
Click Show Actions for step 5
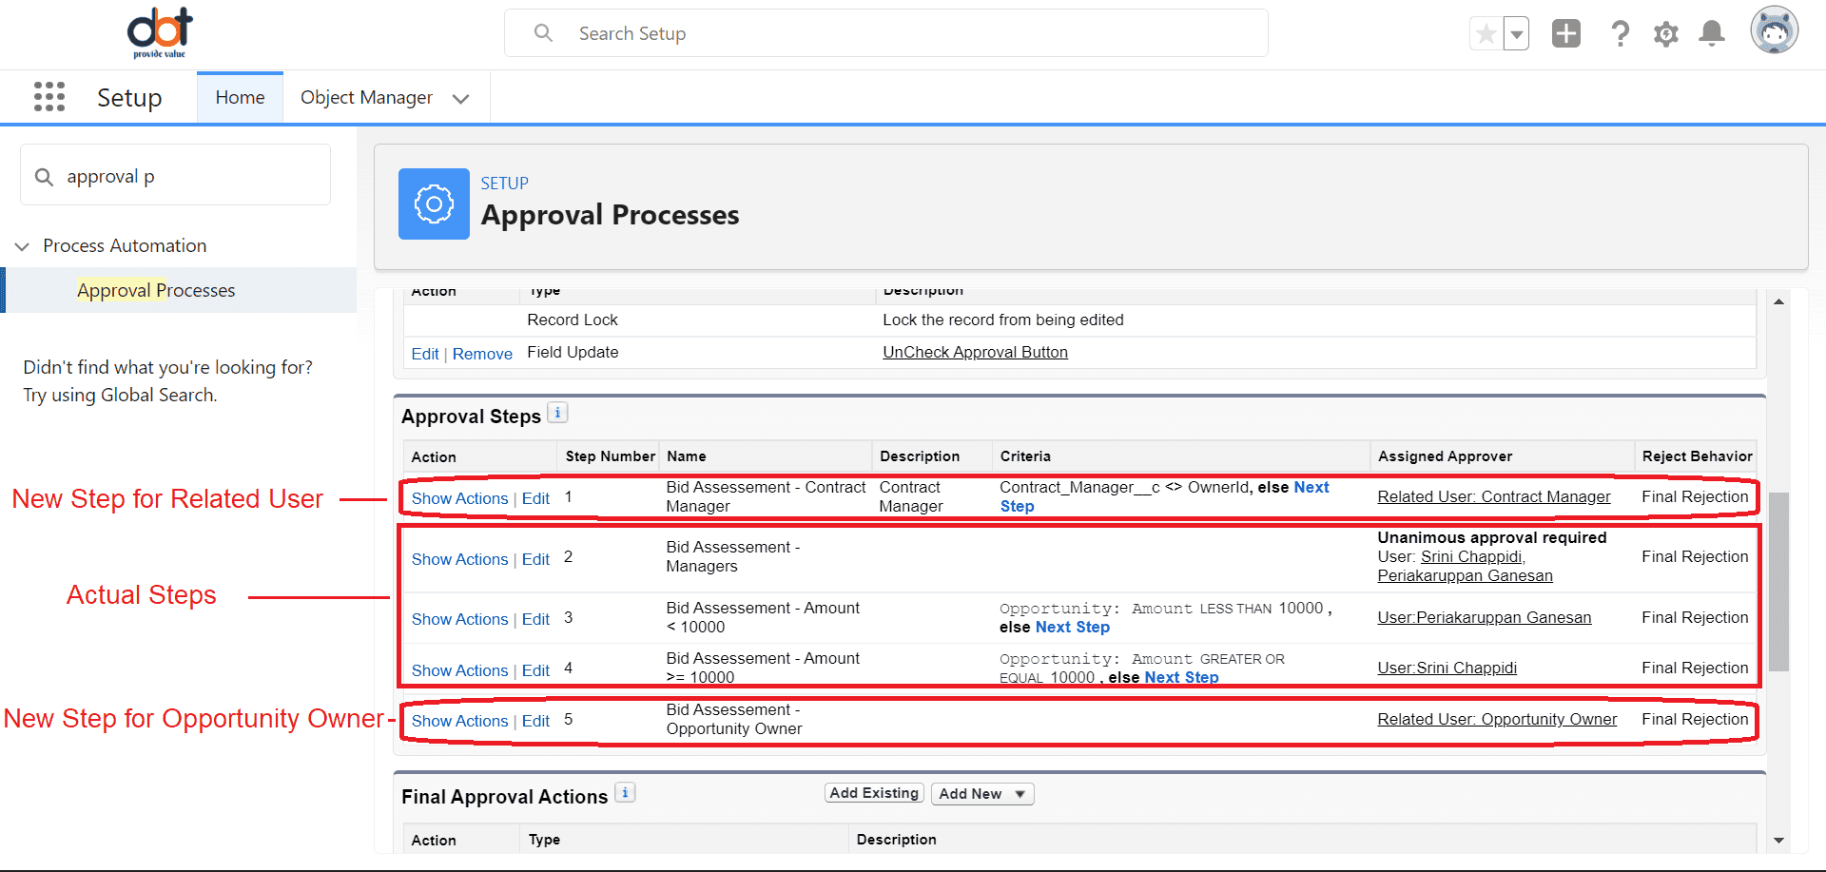[459, 721]
